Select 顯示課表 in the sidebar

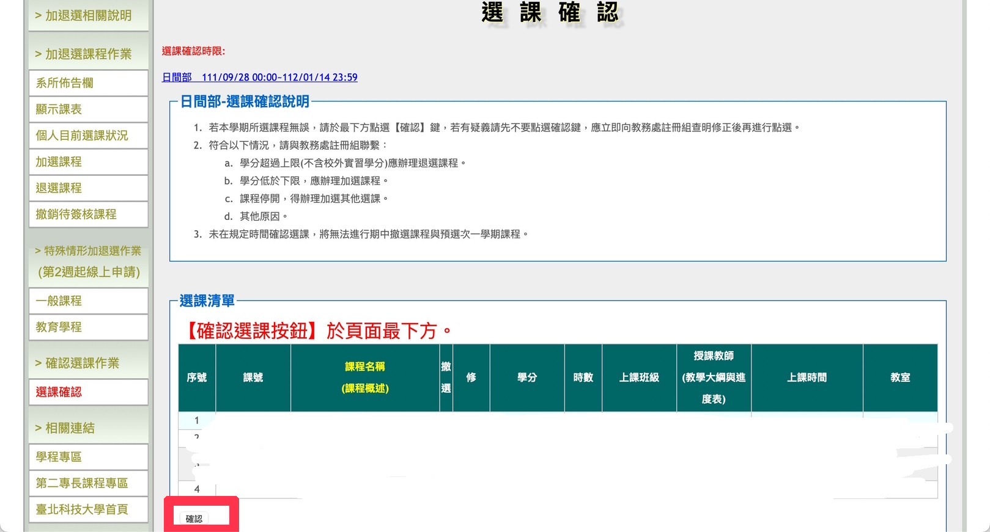click(x=89, y=109)
